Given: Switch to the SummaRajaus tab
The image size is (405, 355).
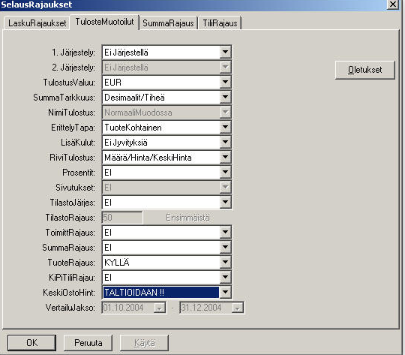Looking at the screenshot, I should tap(168, 23).
